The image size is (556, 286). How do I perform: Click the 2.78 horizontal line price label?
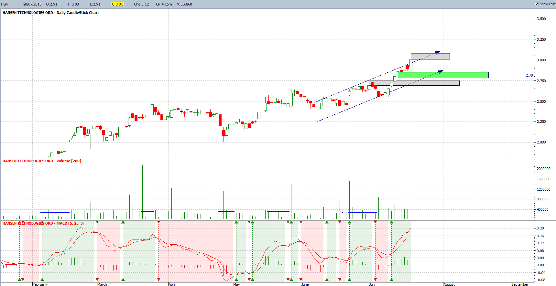tap(529, 75)
